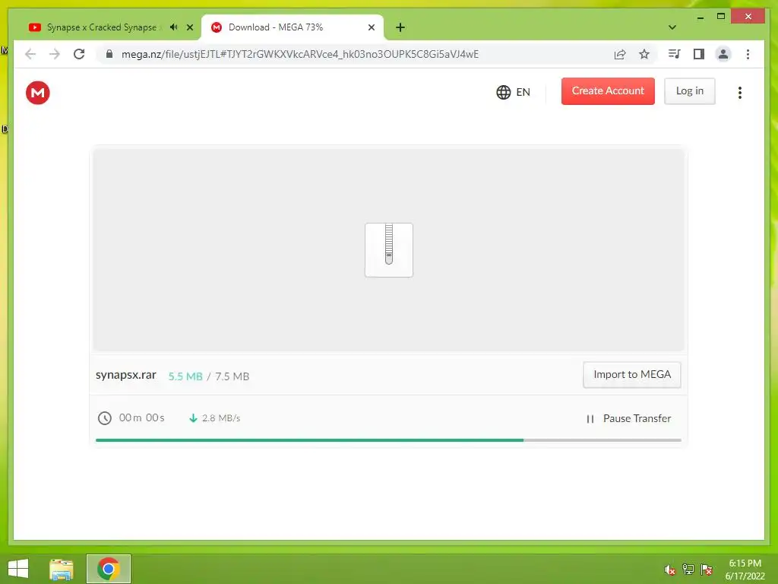Screen dimensions: 778x584
Task: Click the 7.5 MB total size text
Action: (x=232, y=376)
